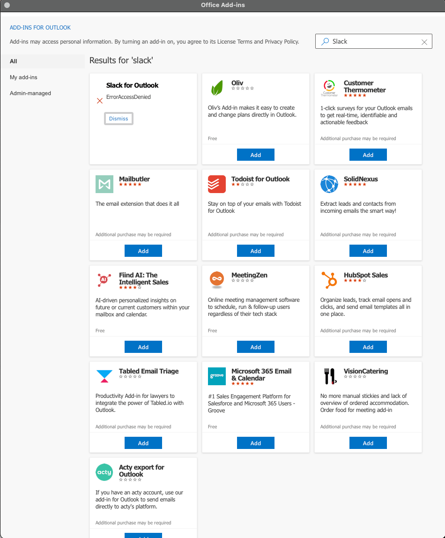Open the MeetingZen title
The height and width of the screenshot is (538, 445).
249,275
